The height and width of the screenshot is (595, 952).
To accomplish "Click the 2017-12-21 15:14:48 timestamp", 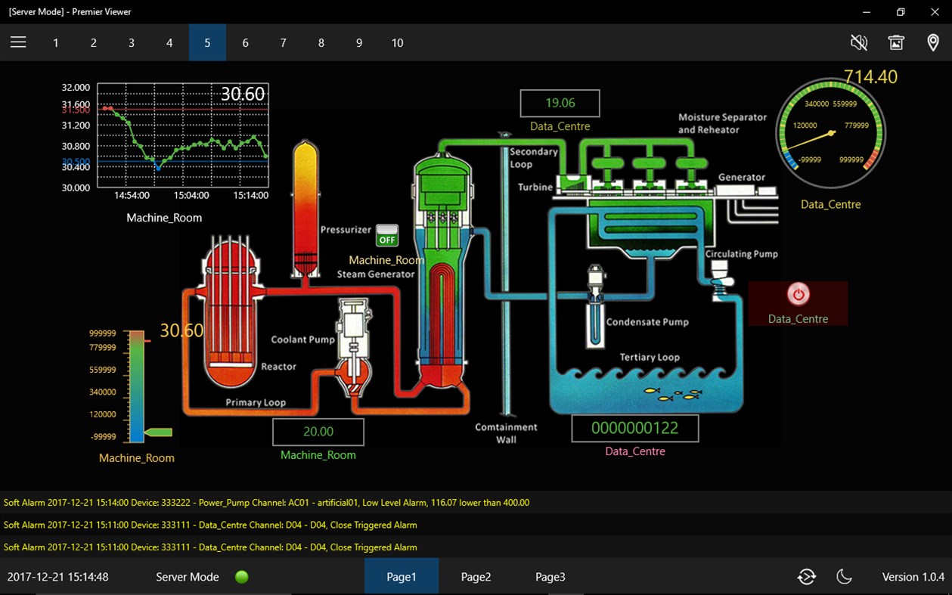I will [57, 577].
